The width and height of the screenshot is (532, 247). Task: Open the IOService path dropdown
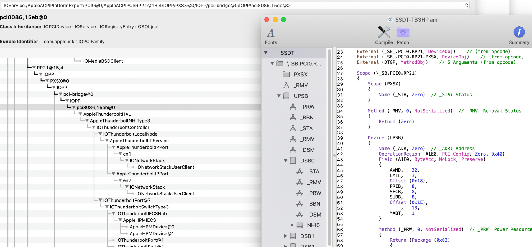466,6
